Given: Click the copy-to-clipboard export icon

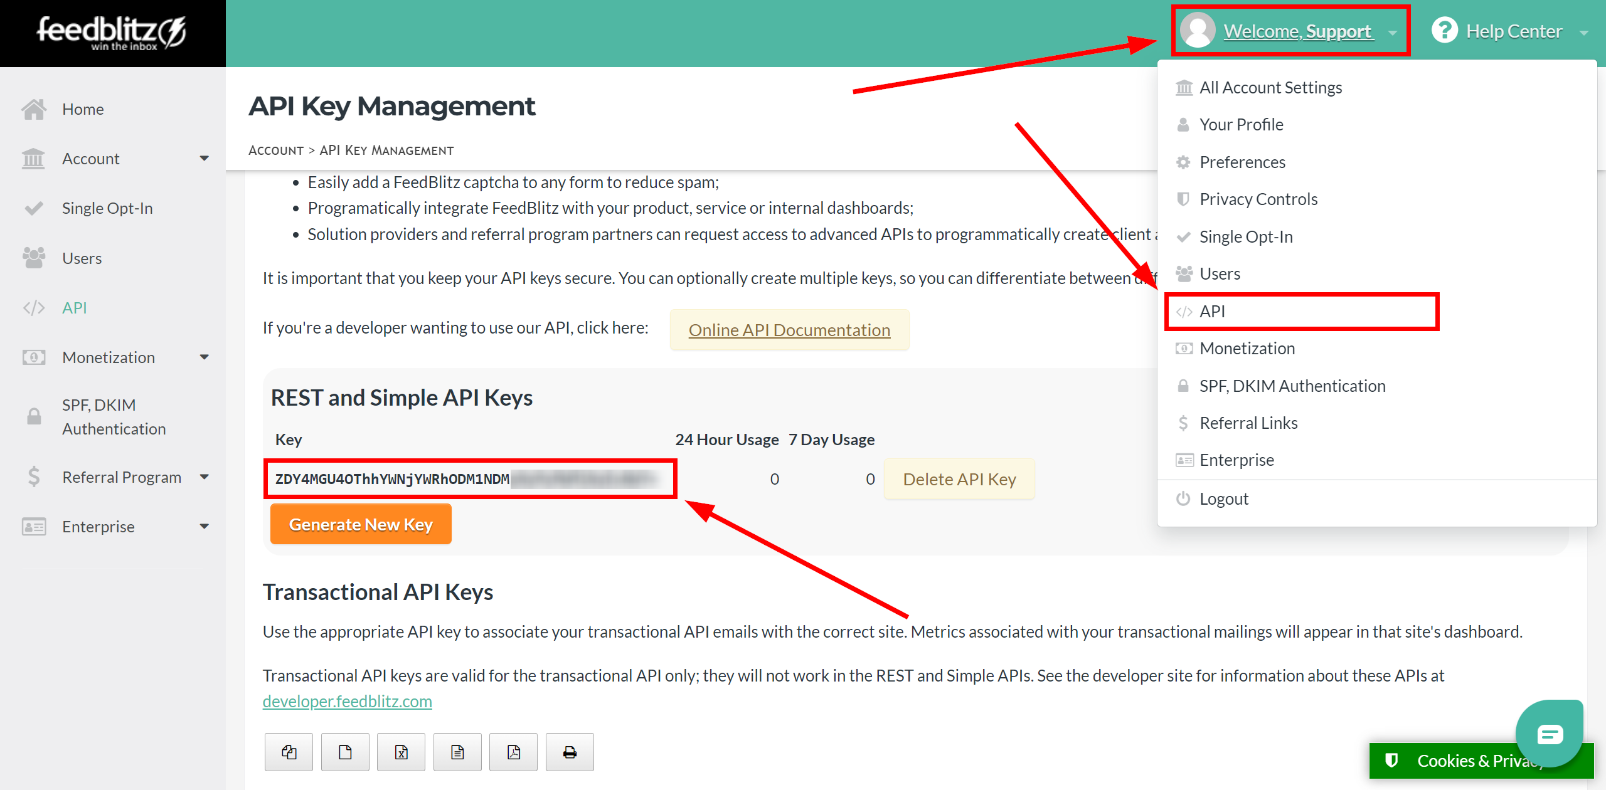Looking at the screenshot, I should [289, 752].
